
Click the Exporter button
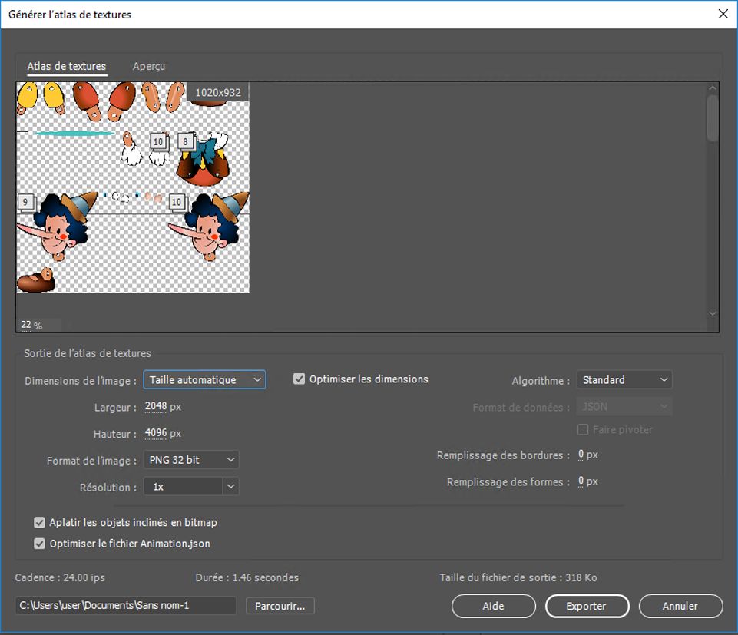pyautogui.click(x=587, y=606)
